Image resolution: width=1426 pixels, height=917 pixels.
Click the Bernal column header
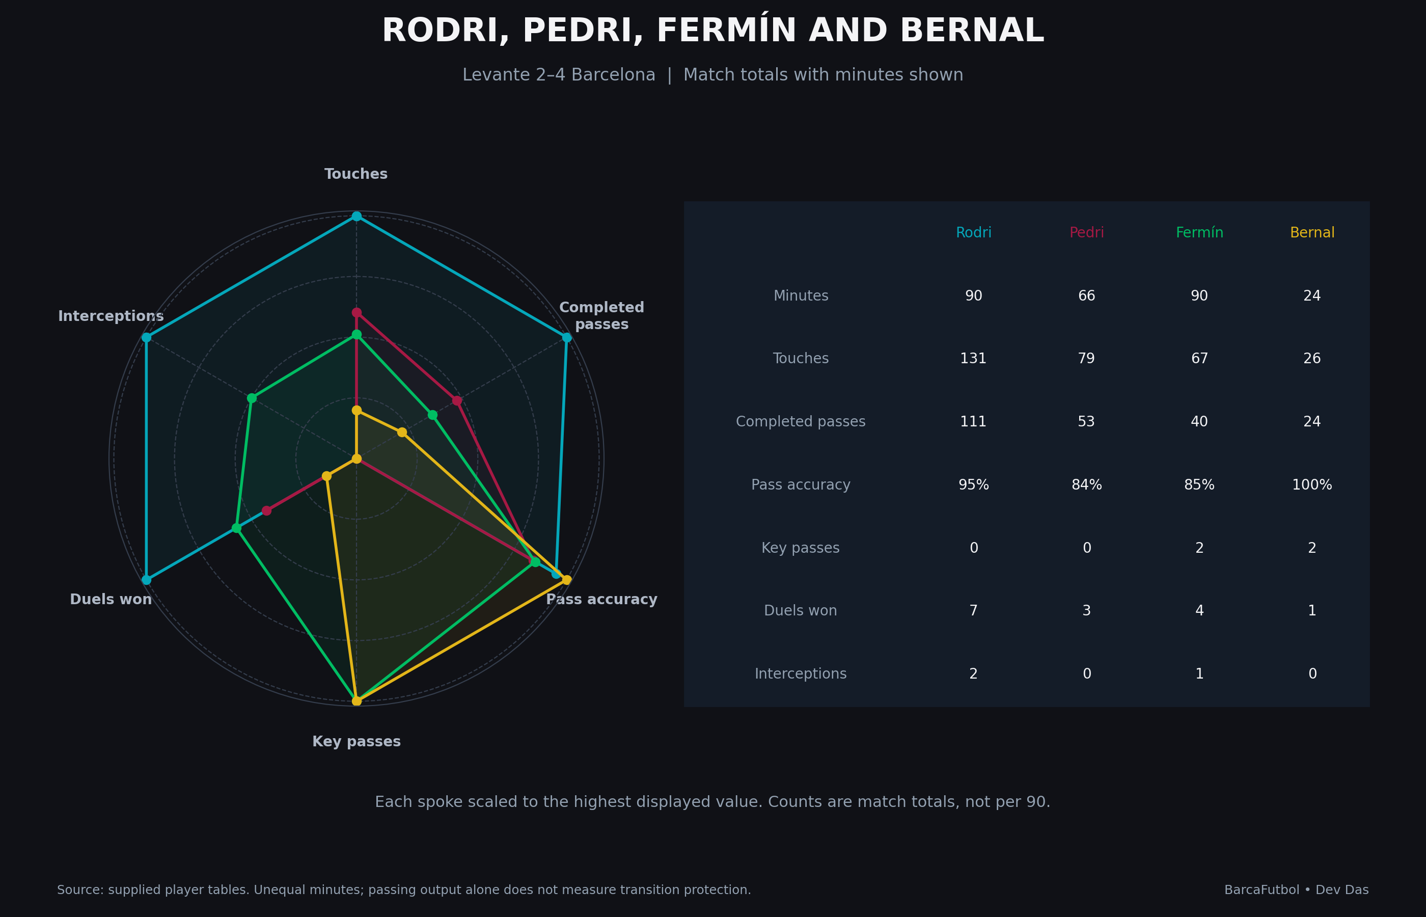point(1312,233)
